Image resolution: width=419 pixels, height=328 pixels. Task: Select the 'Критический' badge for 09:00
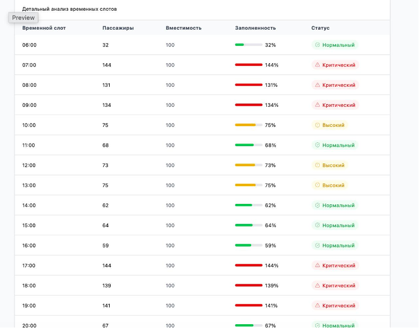[335, 105]
